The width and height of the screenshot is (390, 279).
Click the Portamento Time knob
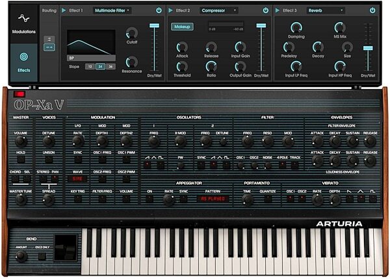pyautogui.click(x=247, y=199)
